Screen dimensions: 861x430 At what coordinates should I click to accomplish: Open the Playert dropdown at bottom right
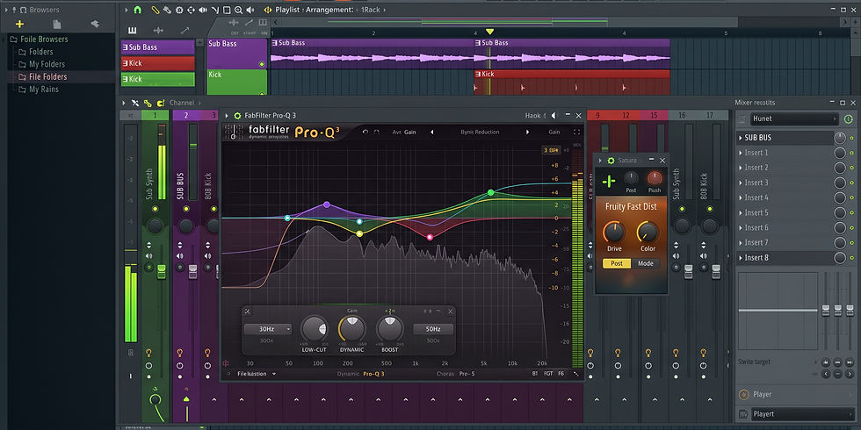pos(802,414)
